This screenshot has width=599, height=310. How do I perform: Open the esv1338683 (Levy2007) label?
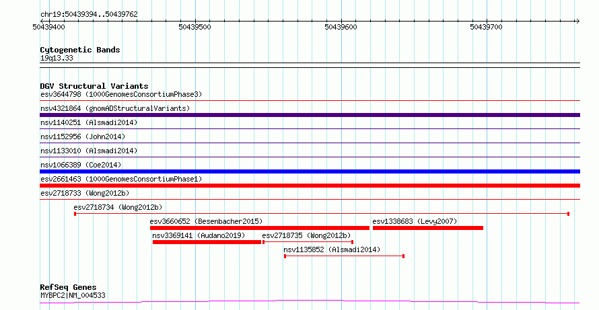(x=415, y=221)
